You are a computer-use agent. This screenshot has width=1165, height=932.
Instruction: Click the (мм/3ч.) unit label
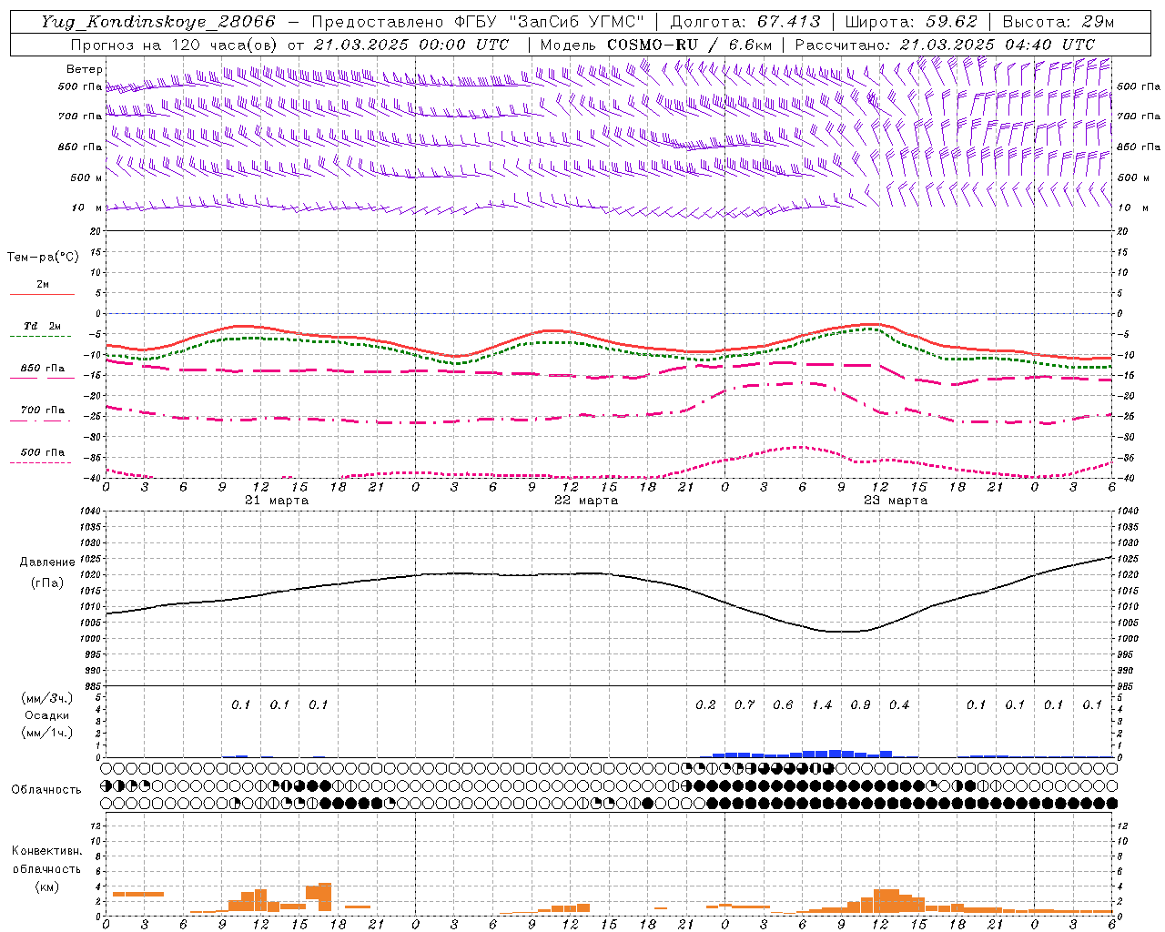coord(46,698)
